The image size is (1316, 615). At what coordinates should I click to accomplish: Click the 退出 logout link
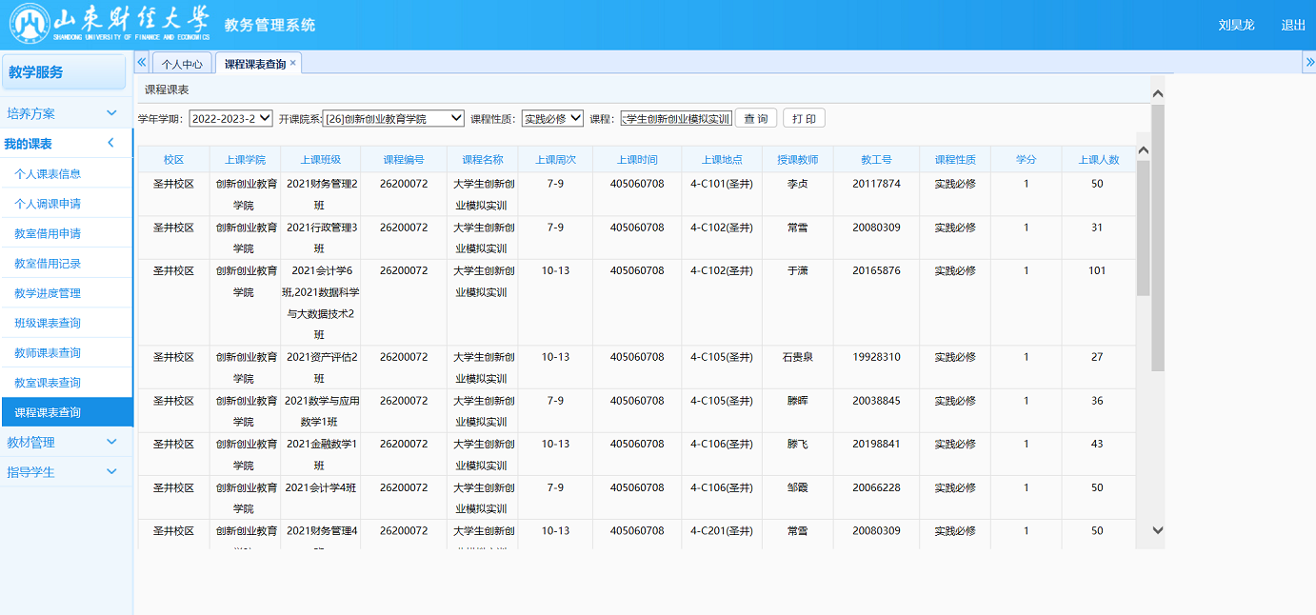tap(1293, 25)
